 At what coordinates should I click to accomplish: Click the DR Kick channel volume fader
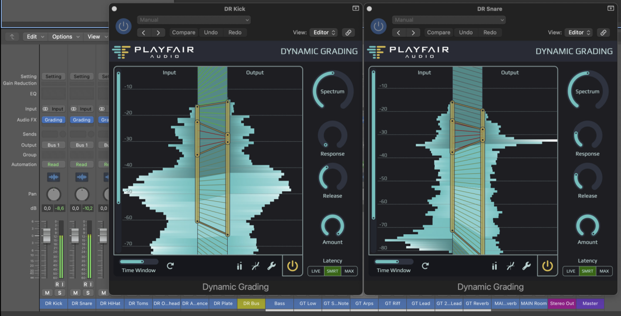click(47, 236)
